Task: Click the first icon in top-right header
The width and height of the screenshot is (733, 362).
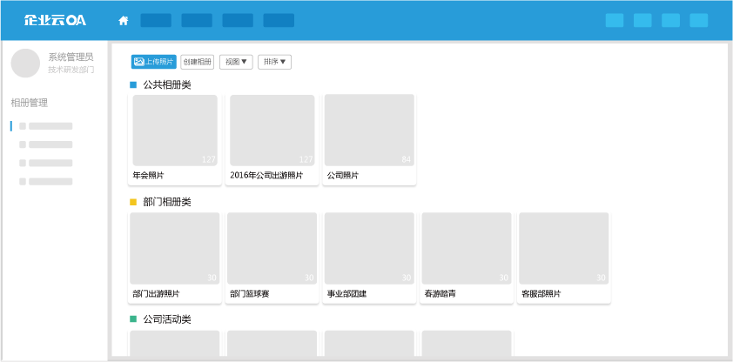Action: (614, 20)
